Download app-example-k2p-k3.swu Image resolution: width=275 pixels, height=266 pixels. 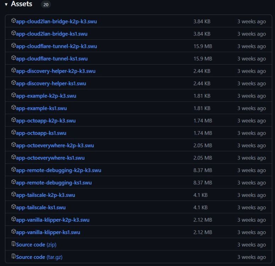(x=46, y=96)
